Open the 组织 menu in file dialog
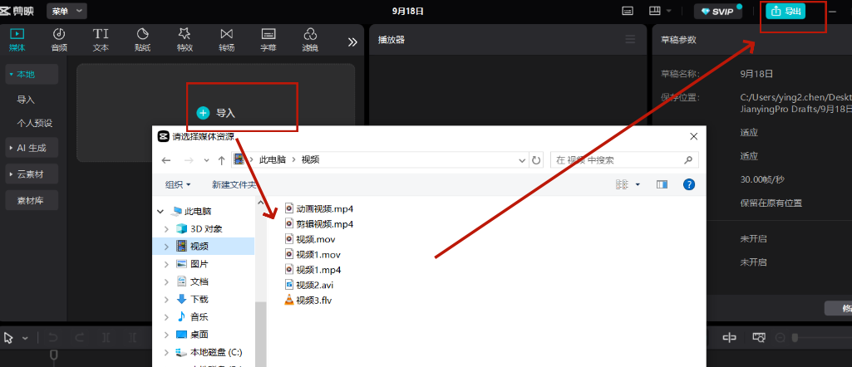Screen dimensions: 852x367 pos(178,184)
